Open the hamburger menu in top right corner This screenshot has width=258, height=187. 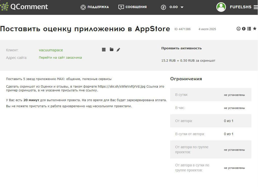pyautogui.click(x=256, y=7)
